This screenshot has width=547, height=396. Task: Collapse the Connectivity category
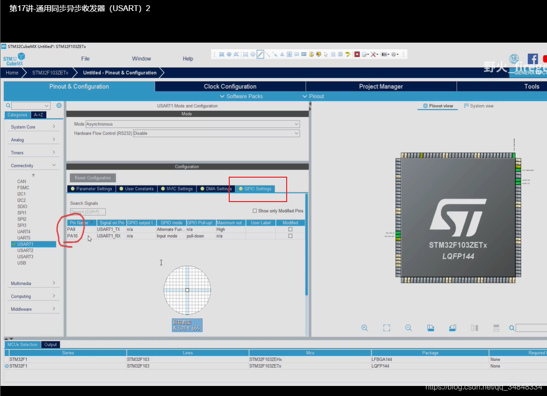point(33,166)
